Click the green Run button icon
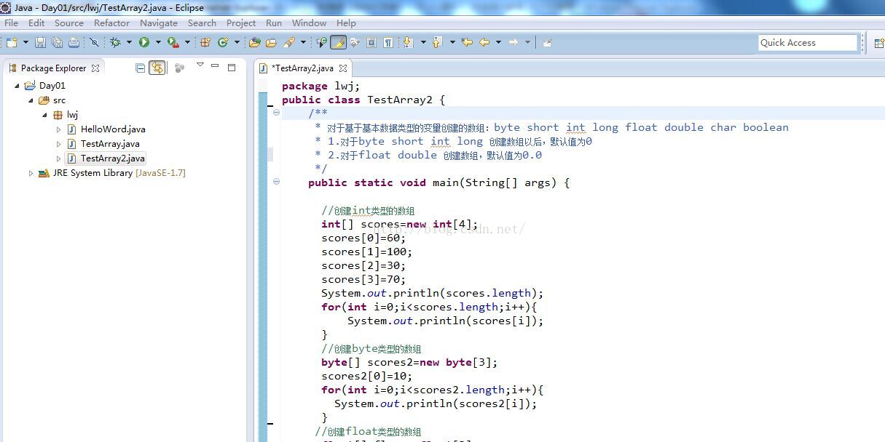The image size is (885, 442). (144, 43)
